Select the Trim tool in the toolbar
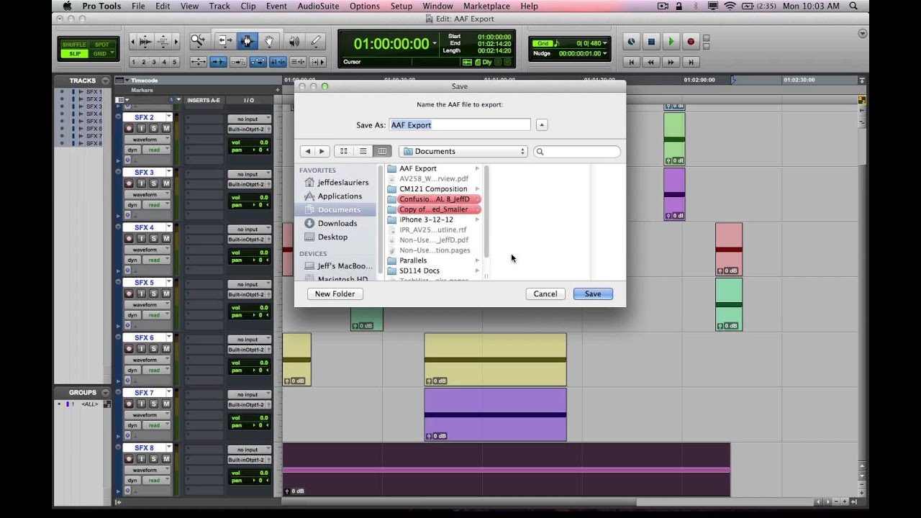921x518 pixels. tap(224, 41)
